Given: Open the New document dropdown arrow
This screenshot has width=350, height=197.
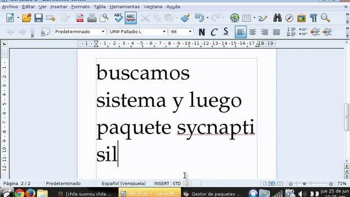Looking at the screenshot, I should [x=18, y=18].
